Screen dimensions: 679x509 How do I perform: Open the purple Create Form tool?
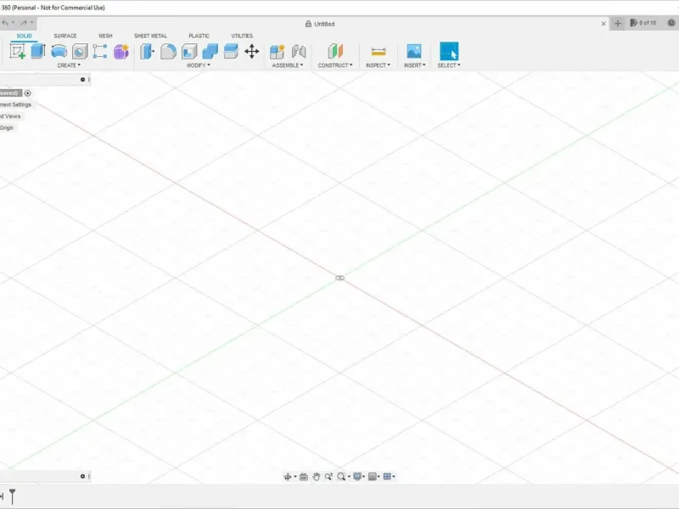(121, 51)
